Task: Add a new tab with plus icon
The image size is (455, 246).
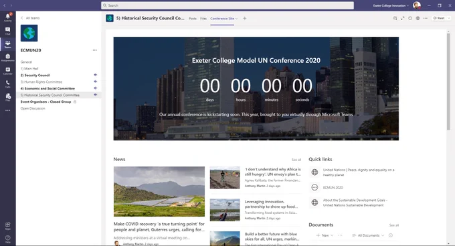Action: tap(245, 18)
